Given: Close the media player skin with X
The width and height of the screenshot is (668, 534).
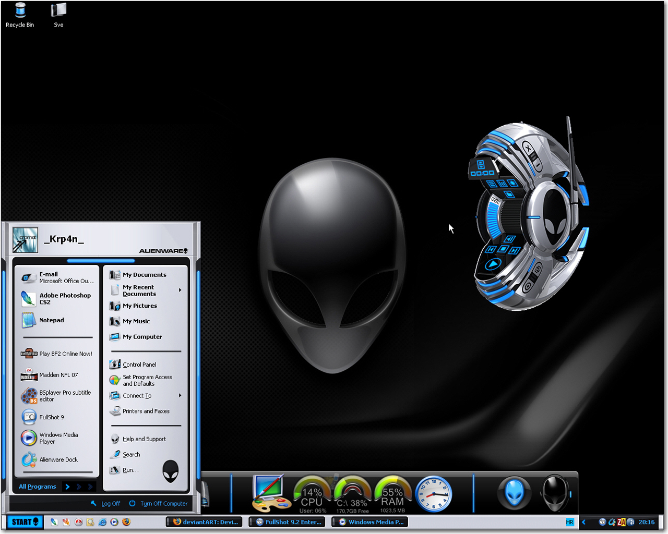Looking at the screenshot, I should 528,149.
